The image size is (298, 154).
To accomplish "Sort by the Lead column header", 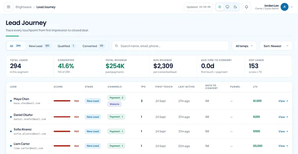I will 13,87.
